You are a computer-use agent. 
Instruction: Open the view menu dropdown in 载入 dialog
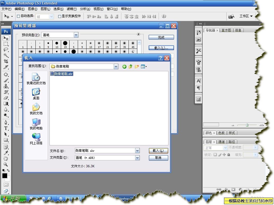[x=144, y=66]
